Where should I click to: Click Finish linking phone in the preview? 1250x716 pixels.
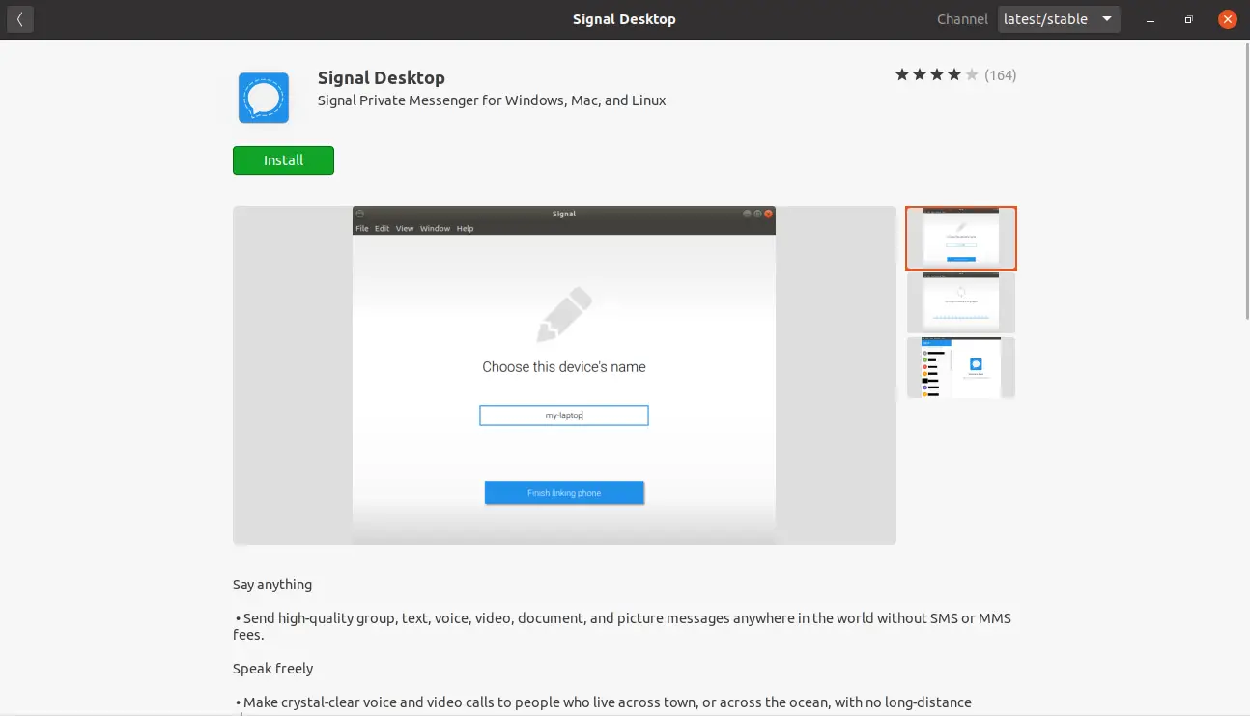pyautogui.click(x=564, y=493)
